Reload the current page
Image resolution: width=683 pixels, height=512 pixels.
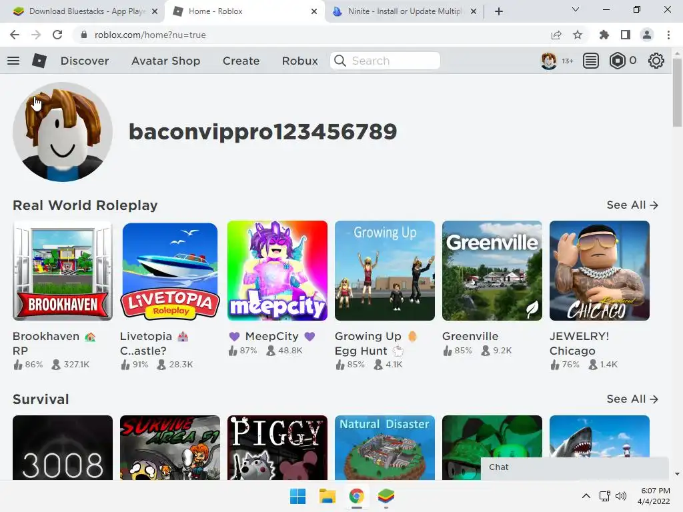pyautogui.click(x=57, y=35)
